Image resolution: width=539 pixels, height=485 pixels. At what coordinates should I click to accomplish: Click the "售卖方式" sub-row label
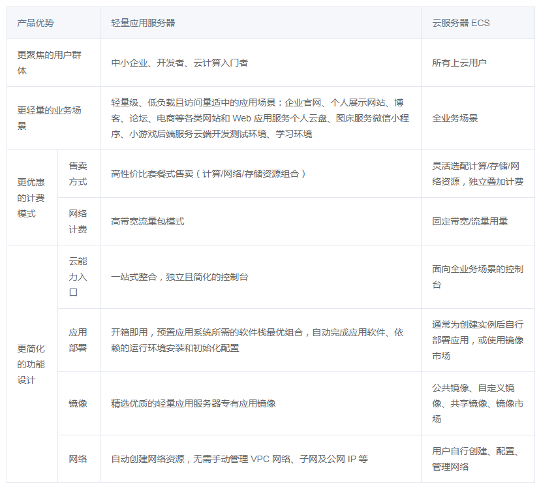pyautogui.click(x=79, y=174)
